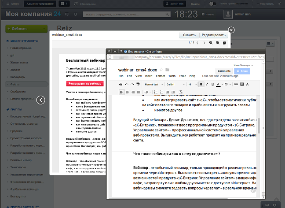The height and width of the screenshot is (208, 285).
Task: Click the Редактировать button
Action: pos(213,35)
